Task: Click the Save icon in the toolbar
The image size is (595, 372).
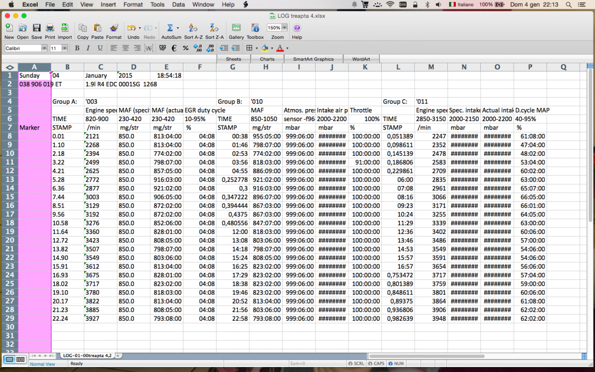Action: (x=37, y=28)
